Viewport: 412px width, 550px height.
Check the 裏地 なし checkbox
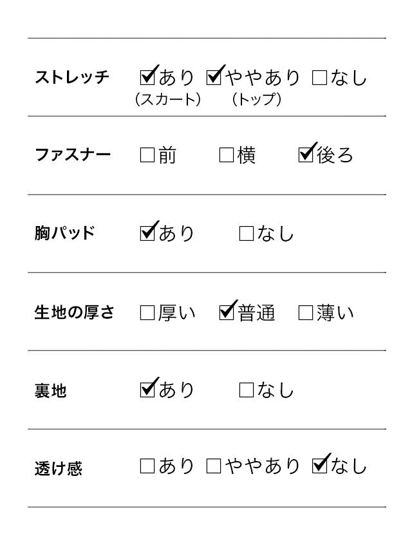[247, 390]
